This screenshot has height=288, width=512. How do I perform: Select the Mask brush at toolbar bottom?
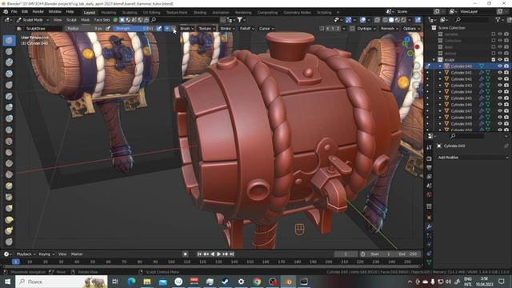click(x=9, y=242)
